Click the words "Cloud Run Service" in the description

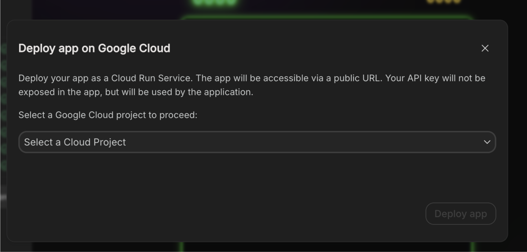pos(151,78)
